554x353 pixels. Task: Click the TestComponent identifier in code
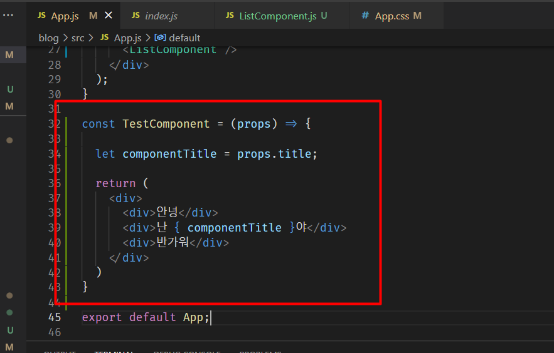(166, 124)
